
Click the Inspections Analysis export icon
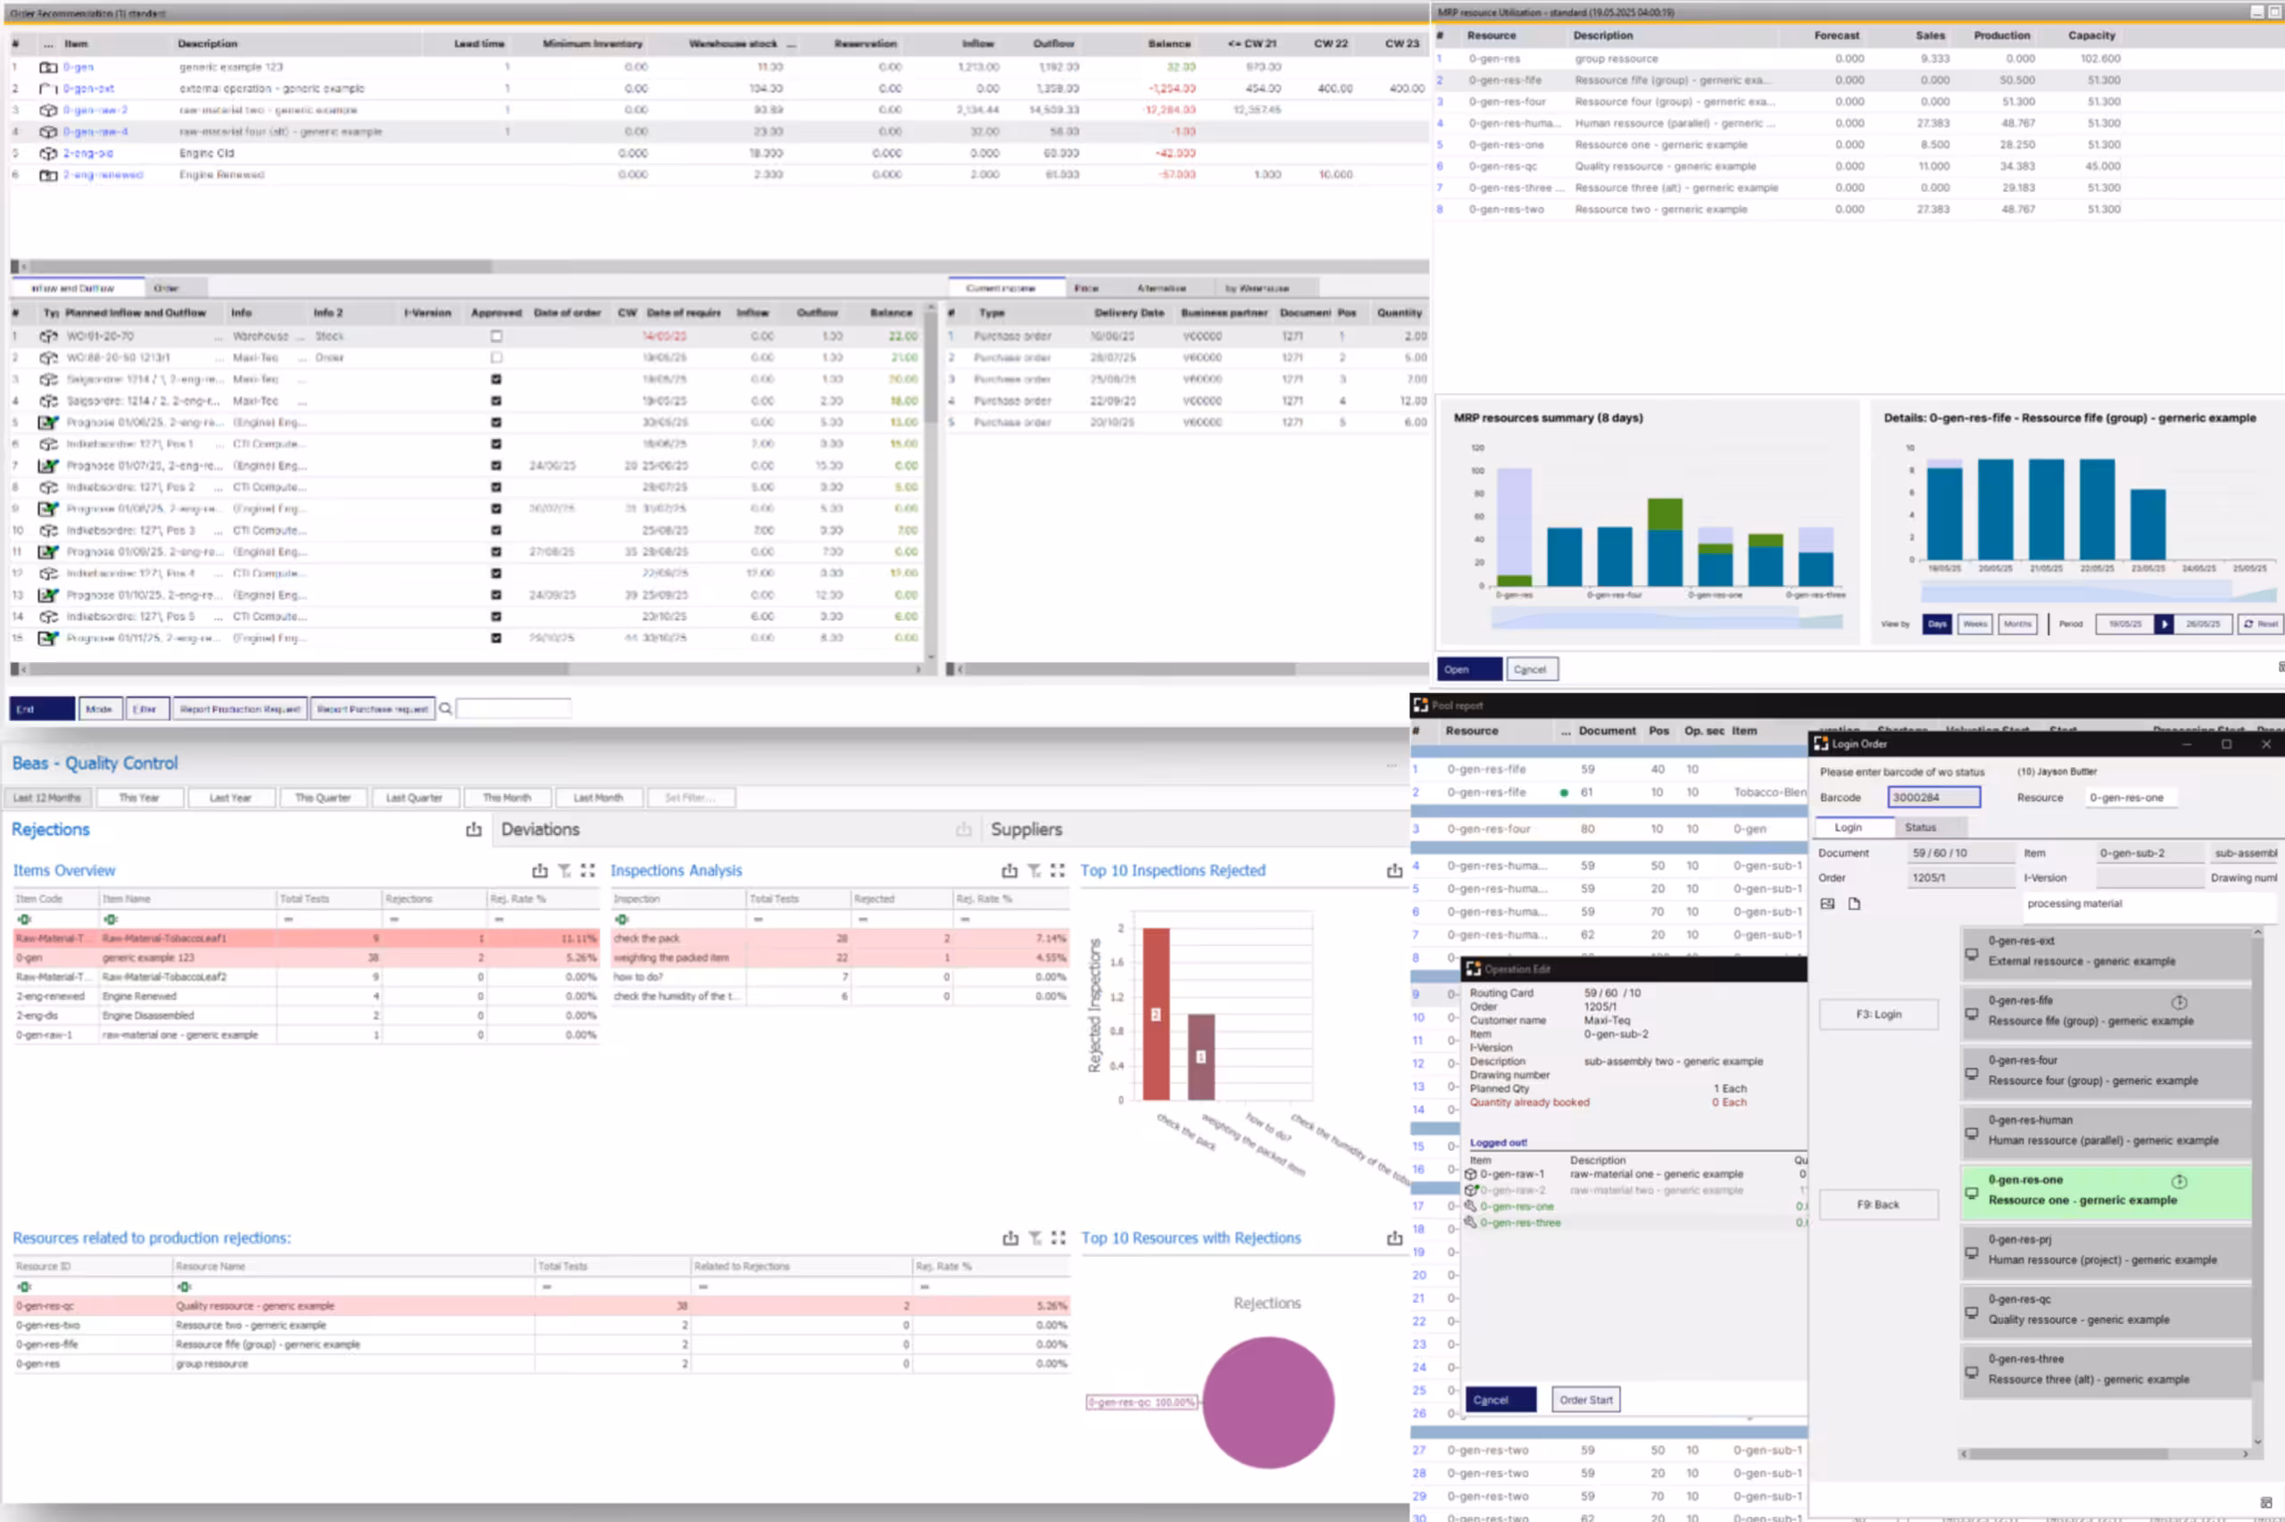[x=1009, y=871]
